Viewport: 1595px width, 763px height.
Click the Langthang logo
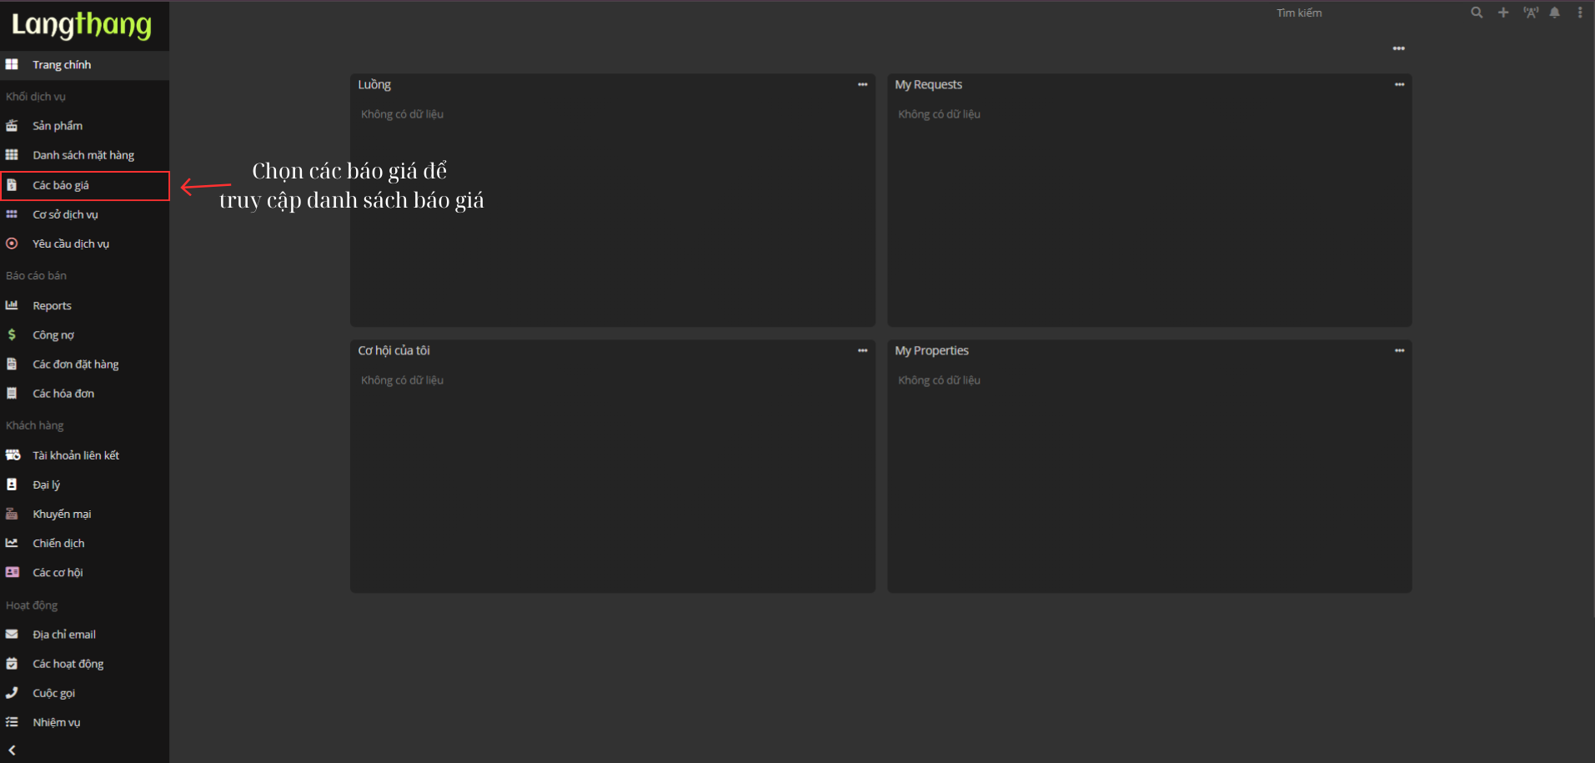pyautogui.click(x=82, y=25)
